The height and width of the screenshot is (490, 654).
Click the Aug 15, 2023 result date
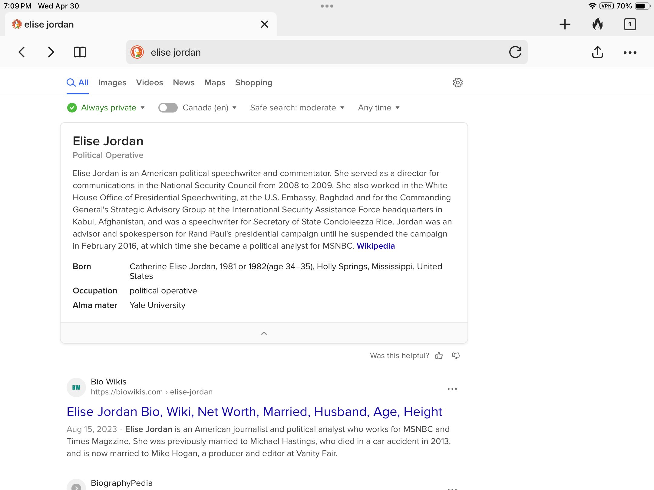92,429
